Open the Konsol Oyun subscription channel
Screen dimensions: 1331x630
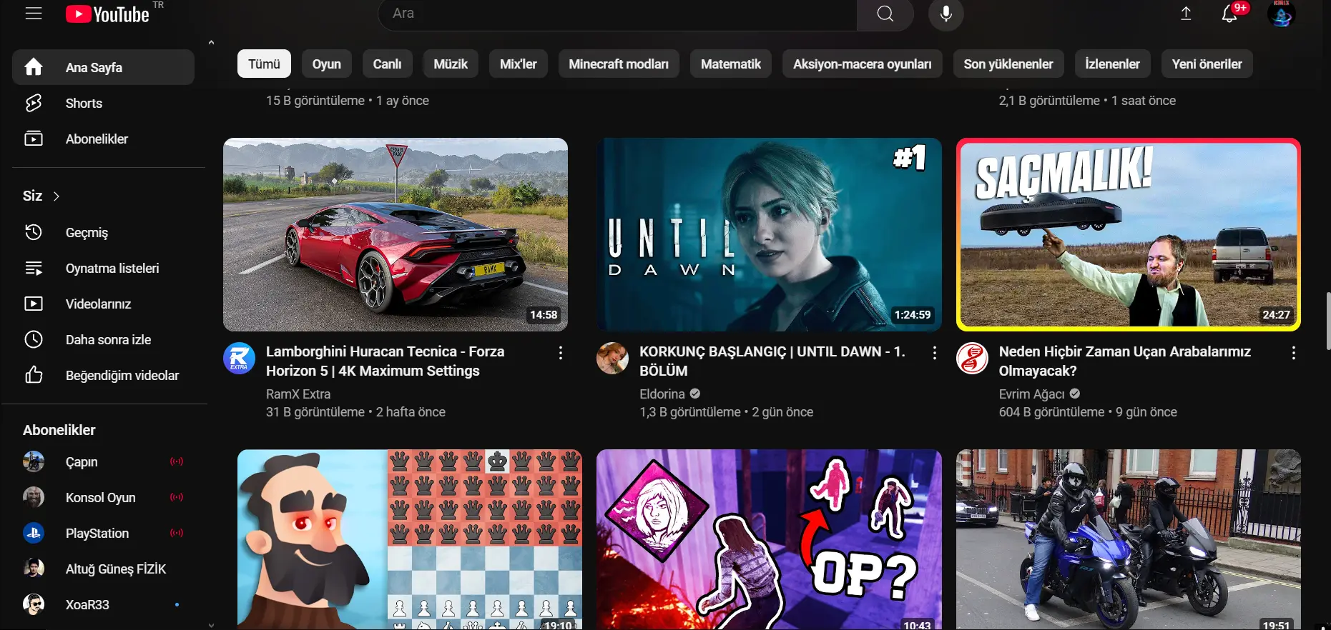103,497
